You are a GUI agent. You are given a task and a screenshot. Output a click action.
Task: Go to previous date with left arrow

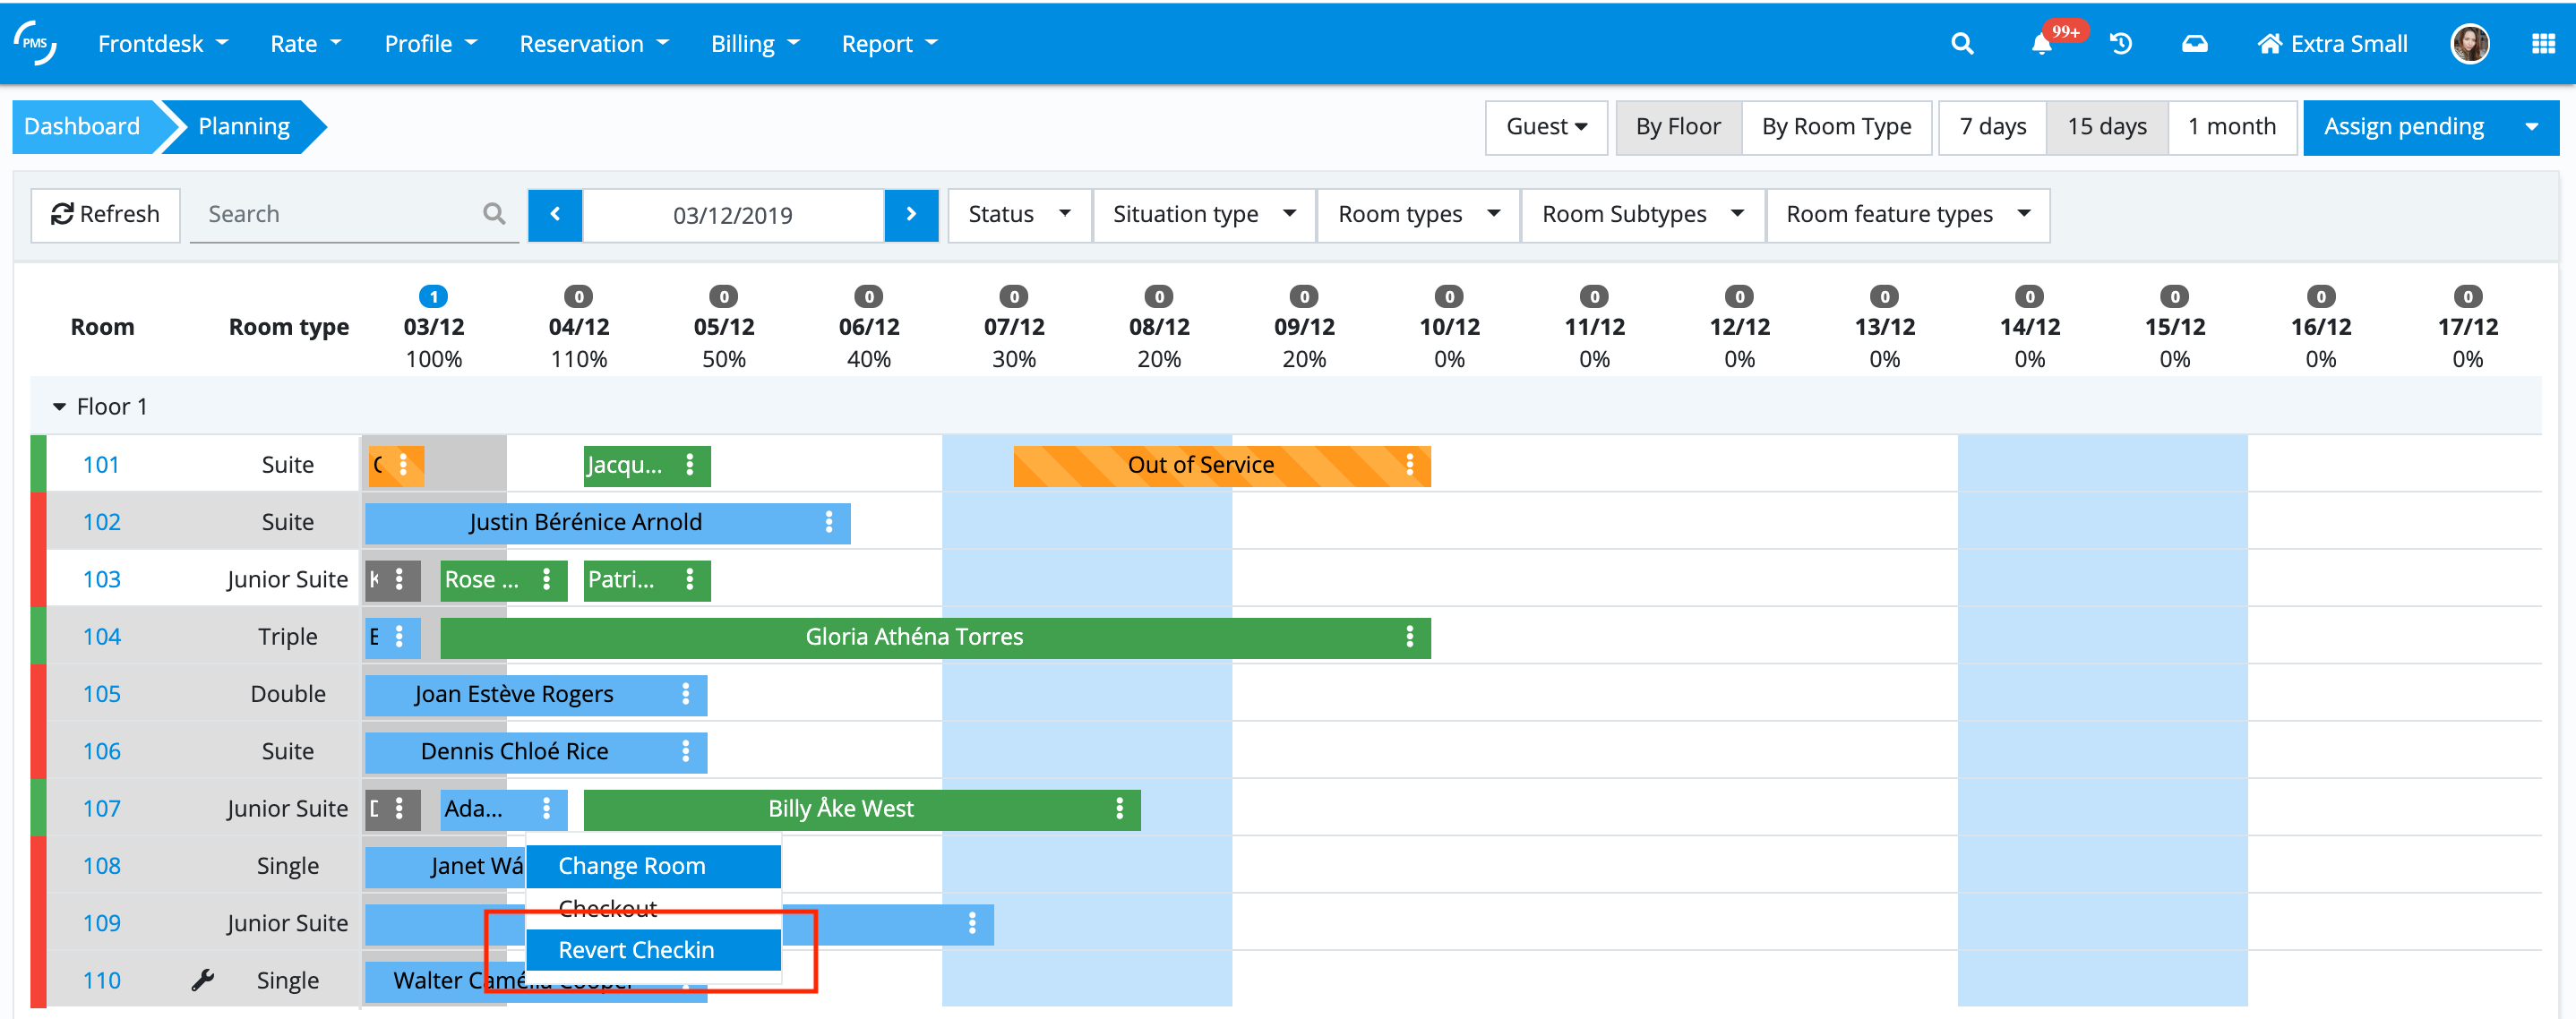pyautogui.click(x=555, y=214)
